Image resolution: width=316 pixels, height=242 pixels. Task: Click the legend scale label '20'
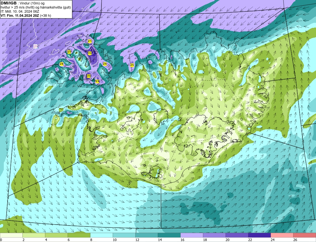228,240
